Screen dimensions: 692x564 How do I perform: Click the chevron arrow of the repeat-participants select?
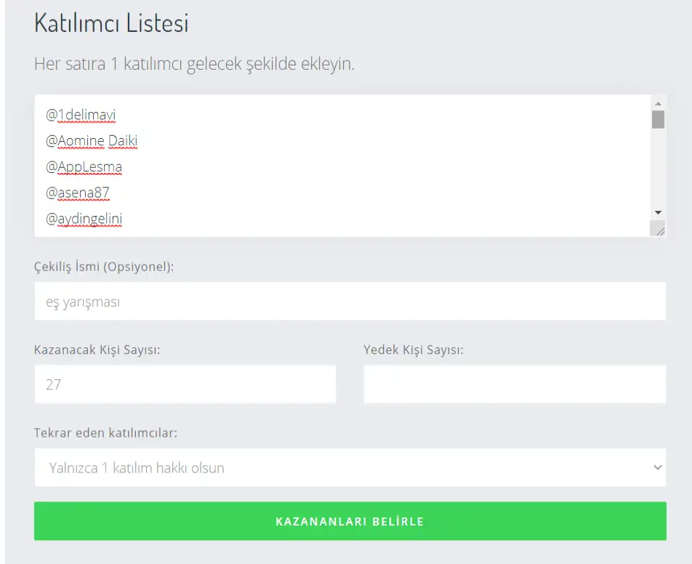(657, 467)
